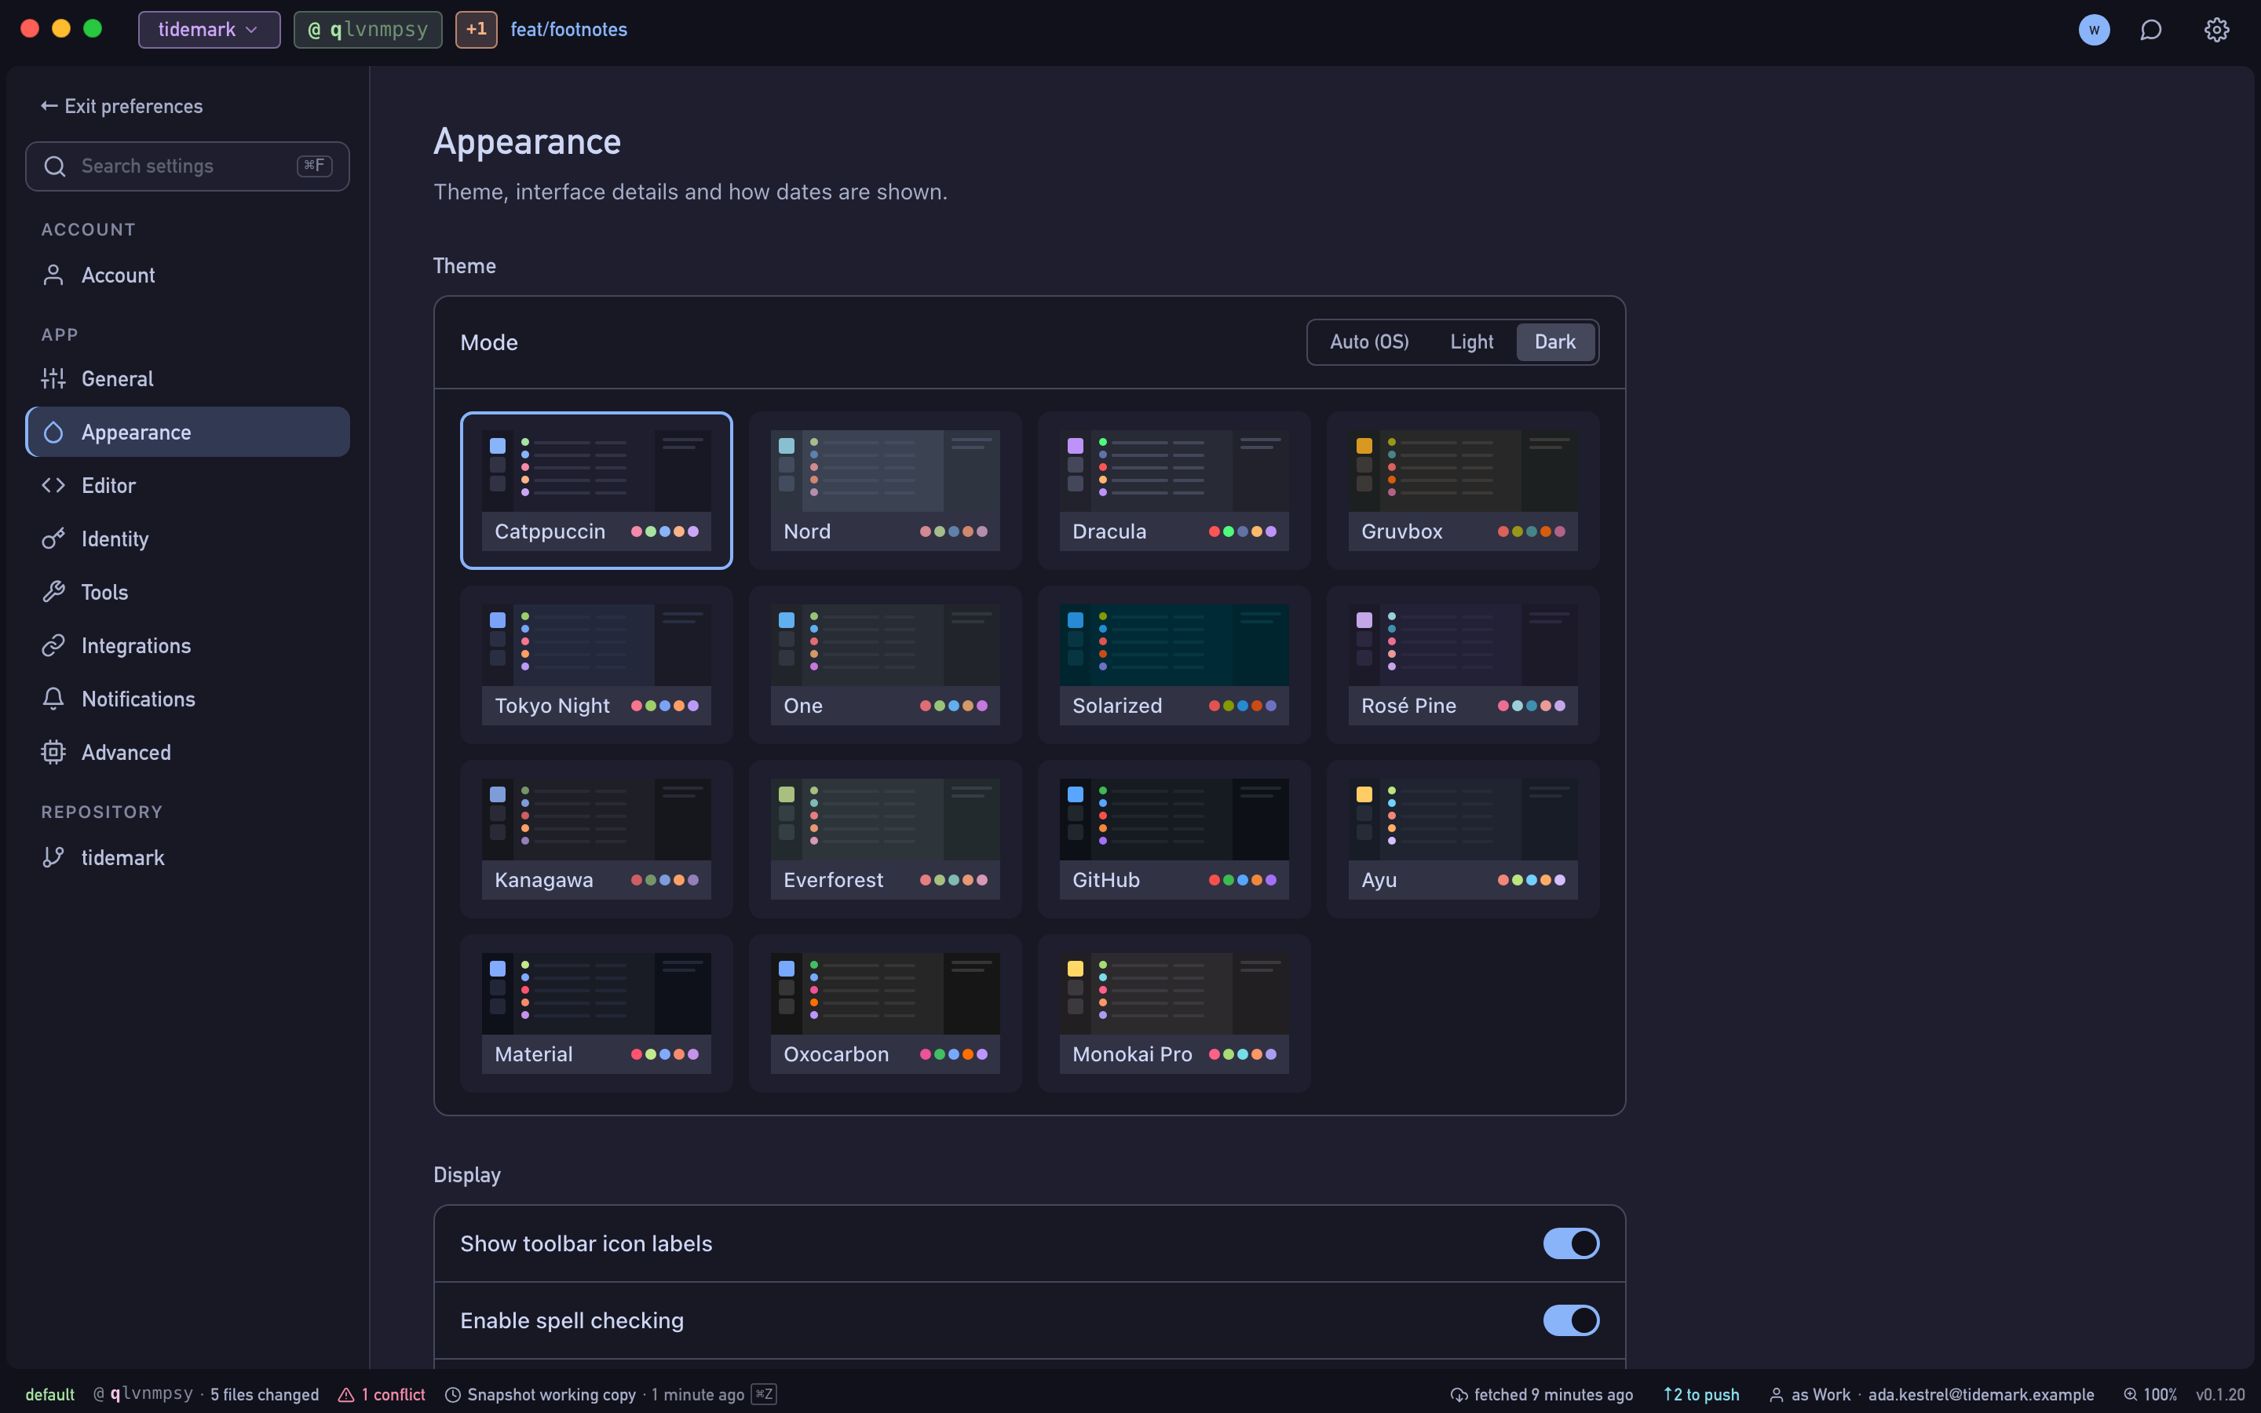Click the +1 badge in title bar
The height and width of the screenshot is (1413, 2261).
[x=476, y=30]
